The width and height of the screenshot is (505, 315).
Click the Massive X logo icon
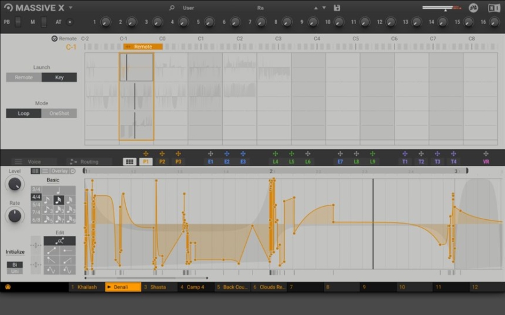pos(8,8)
